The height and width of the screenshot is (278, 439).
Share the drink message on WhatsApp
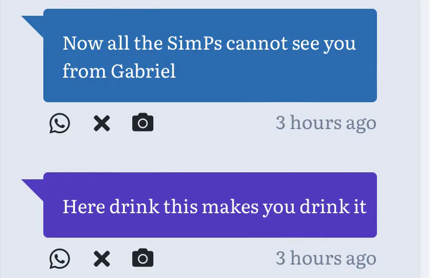click(x=60, y=258)
